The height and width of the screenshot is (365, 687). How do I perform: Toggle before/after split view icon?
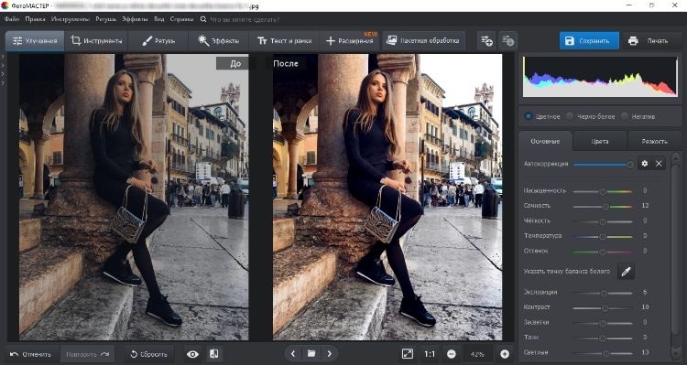(214, 354)
